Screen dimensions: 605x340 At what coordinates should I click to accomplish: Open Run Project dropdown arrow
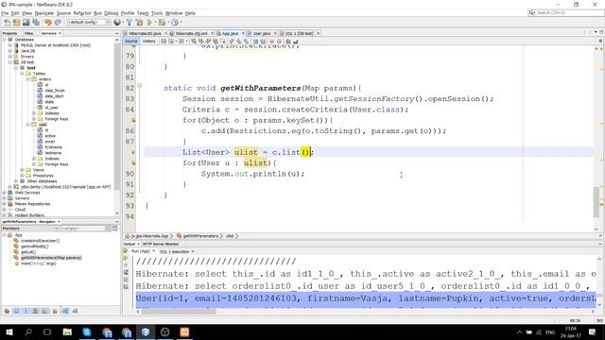point(155,23)
